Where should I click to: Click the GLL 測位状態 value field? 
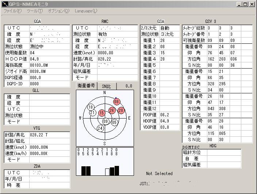pos(50,116)
